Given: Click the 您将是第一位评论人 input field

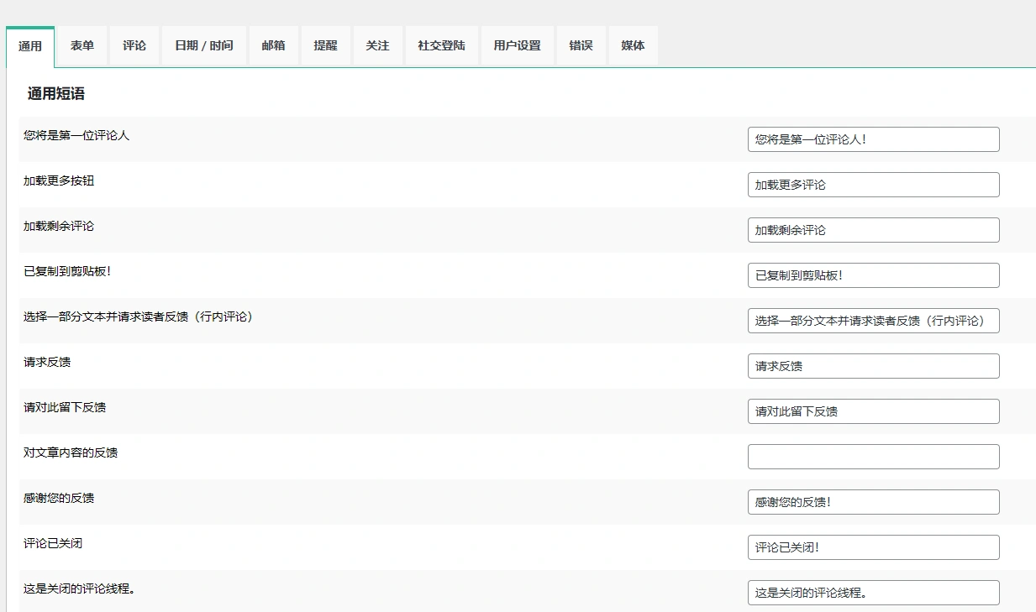Looking at the screenshot, I should (872, 139).
